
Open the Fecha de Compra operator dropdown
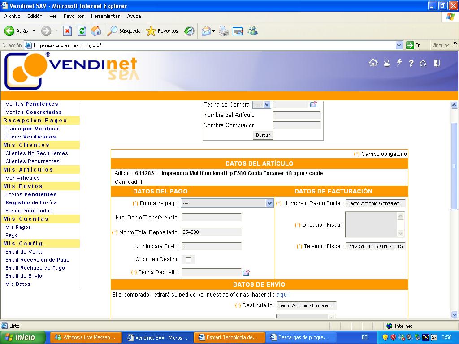(x=262, y=104)
